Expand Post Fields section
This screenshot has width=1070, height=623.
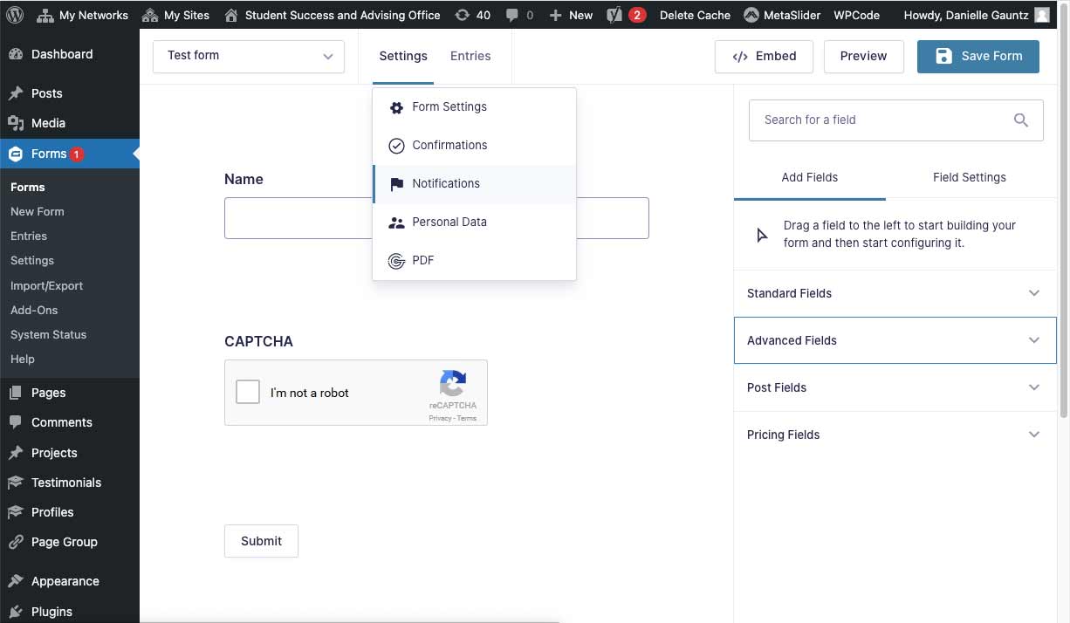tap(895, 387)
